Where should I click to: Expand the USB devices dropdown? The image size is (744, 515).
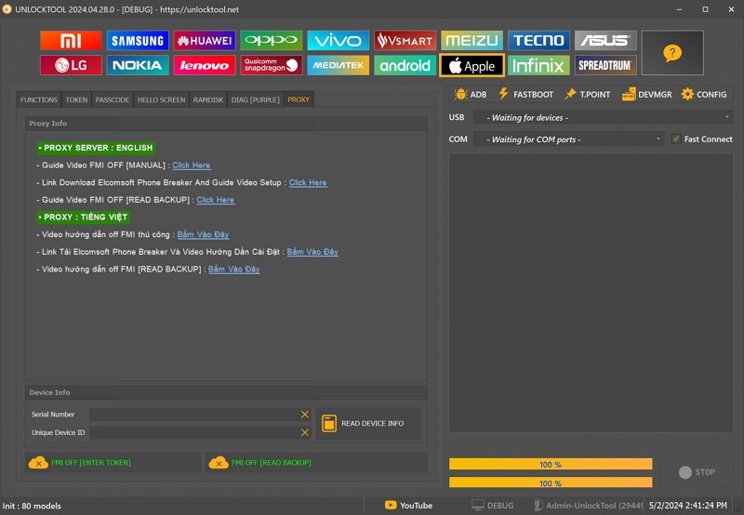coord(603,117)
